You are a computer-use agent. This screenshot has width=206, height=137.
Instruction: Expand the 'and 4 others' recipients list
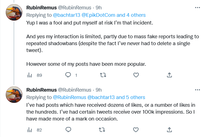click(131, 15)
